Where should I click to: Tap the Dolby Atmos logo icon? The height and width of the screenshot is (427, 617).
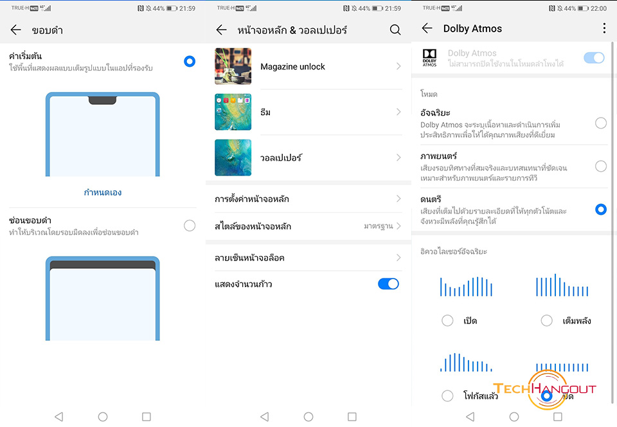point(429,58)
